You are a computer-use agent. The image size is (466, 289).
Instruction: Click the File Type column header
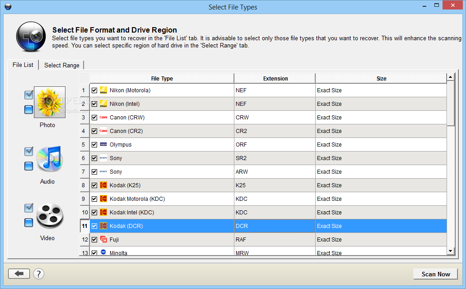tap(162, 78)
